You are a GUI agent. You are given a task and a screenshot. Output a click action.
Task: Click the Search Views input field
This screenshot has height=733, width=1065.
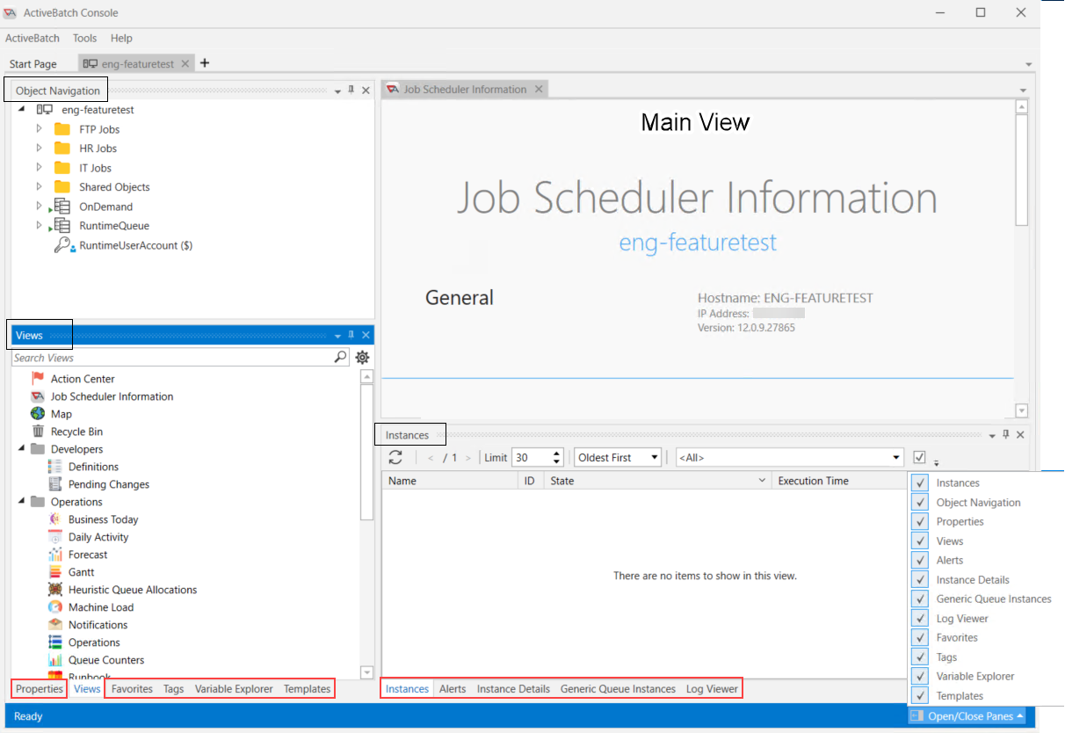(173, 358)
